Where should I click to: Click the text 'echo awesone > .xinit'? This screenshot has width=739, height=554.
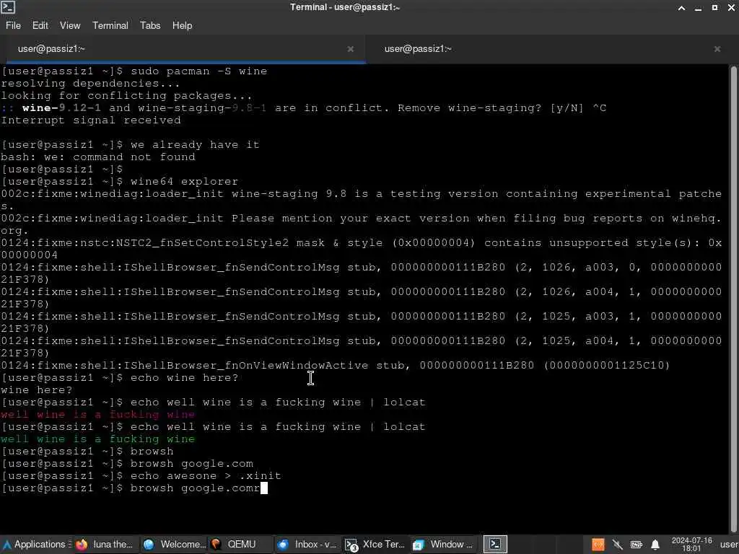point(206,476)
